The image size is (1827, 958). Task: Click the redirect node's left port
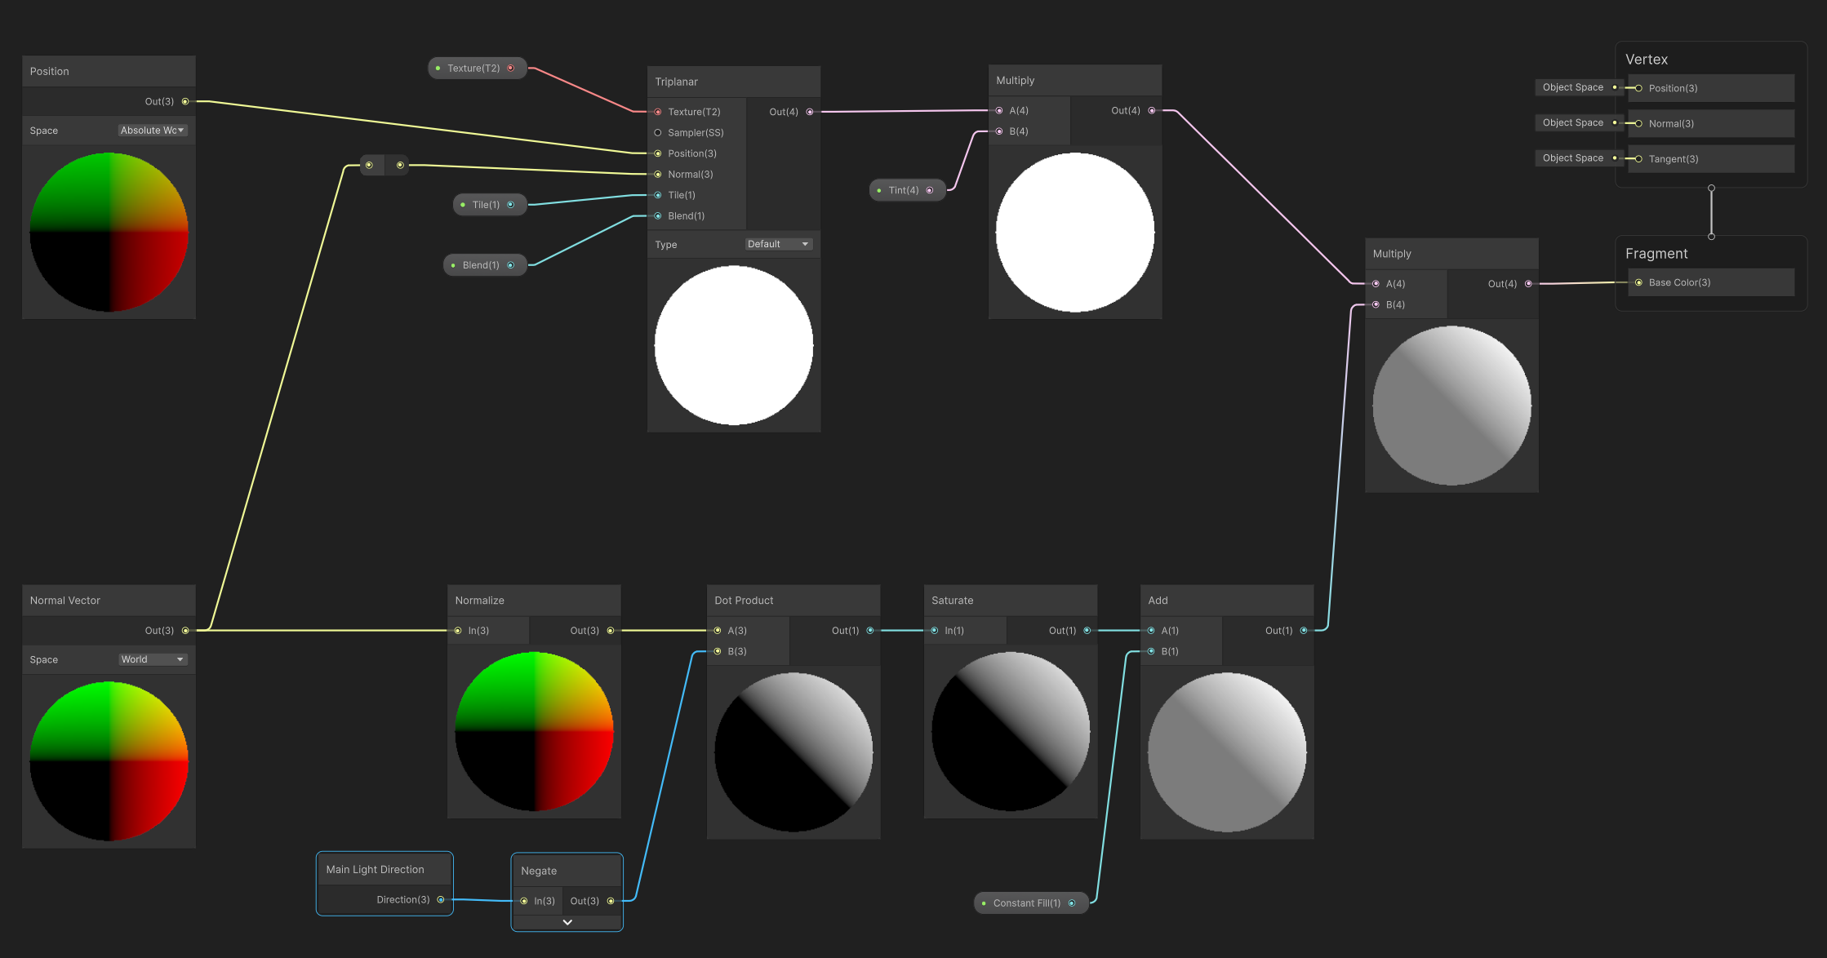369,165
